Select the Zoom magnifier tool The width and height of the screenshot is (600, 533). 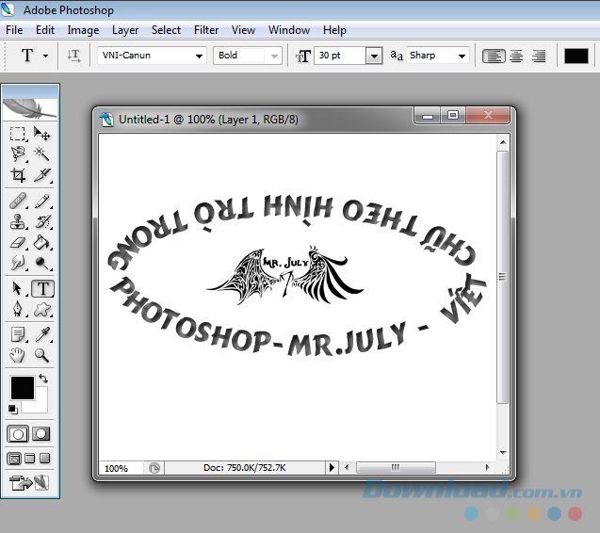42,355
